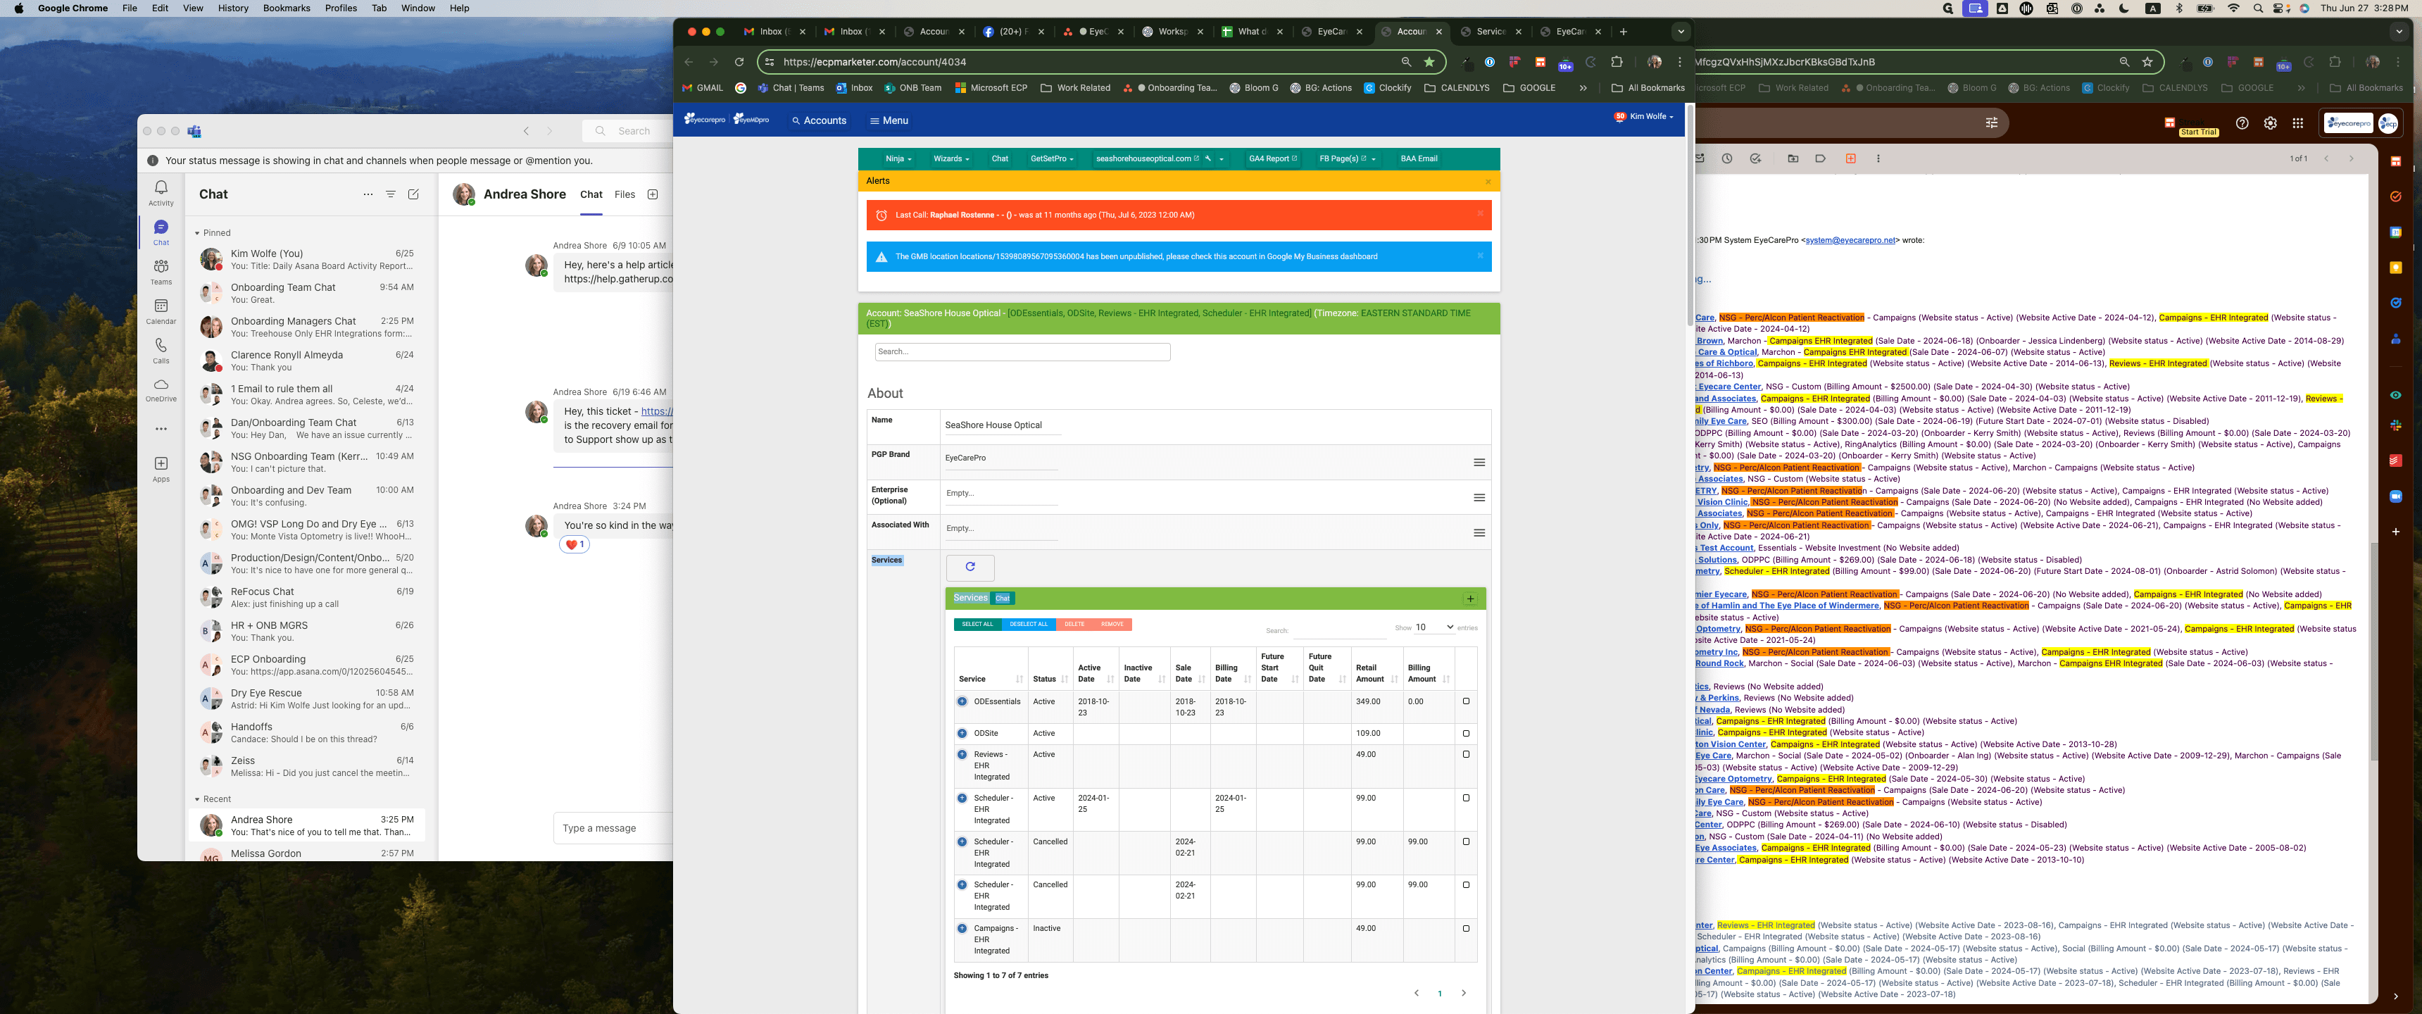2422x1014 pixels.
Task: Filter the Teams chat list
Action: coord(390,195)
